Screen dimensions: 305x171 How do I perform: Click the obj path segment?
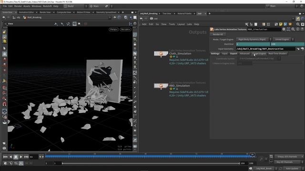[17, 17]
